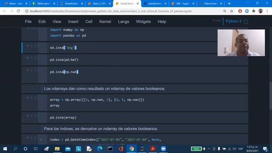Open the Chrome profile avatar
This screenshot has height=153, width=272.
tap(261, 11)
